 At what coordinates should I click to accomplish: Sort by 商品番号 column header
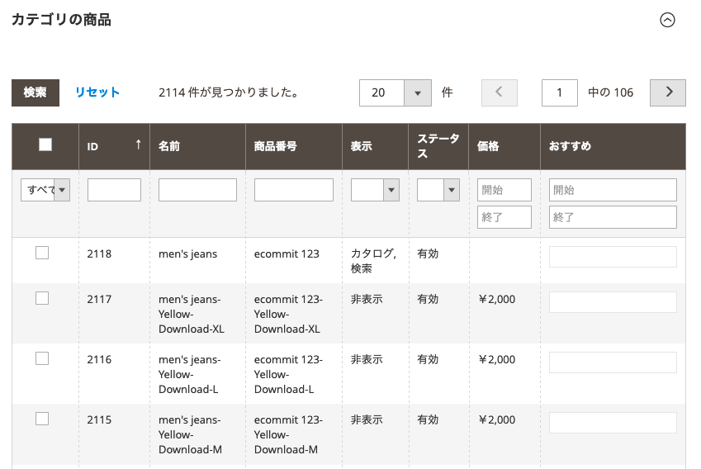point(294,146)
